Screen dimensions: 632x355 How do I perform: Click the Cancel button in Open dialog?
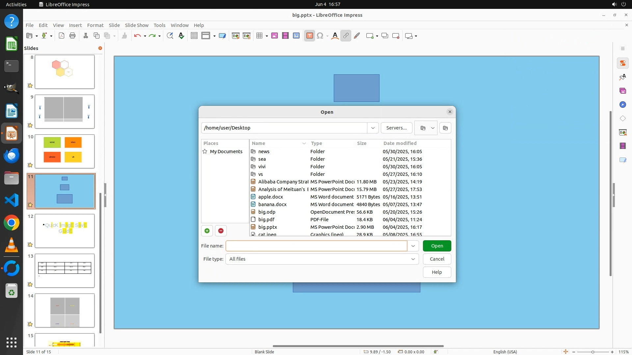tap(437, 259)
